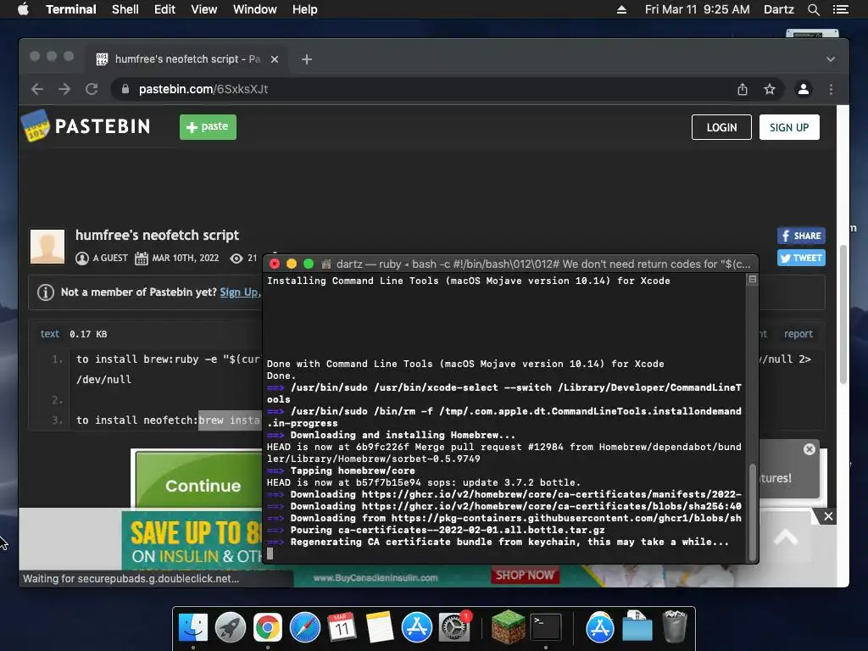Click the LOGIN button
This screenshot has width=868, height=651.
click(721, 127)
